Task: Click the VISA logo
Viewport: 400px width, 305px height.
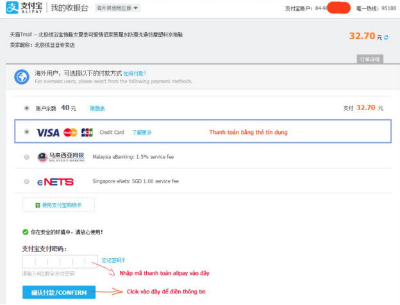Action: coord(48,133)
